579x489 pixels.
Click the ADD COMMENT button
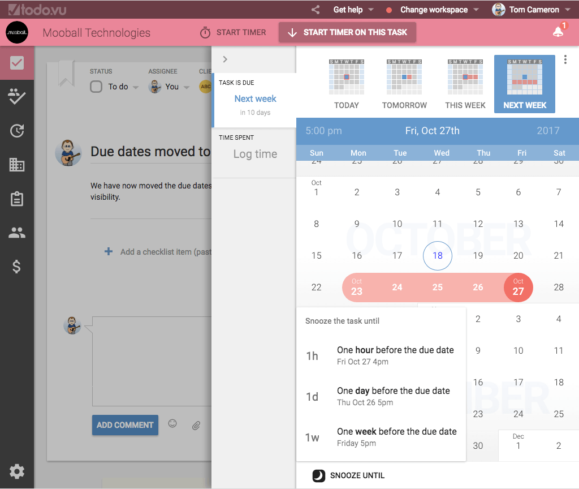125,425
